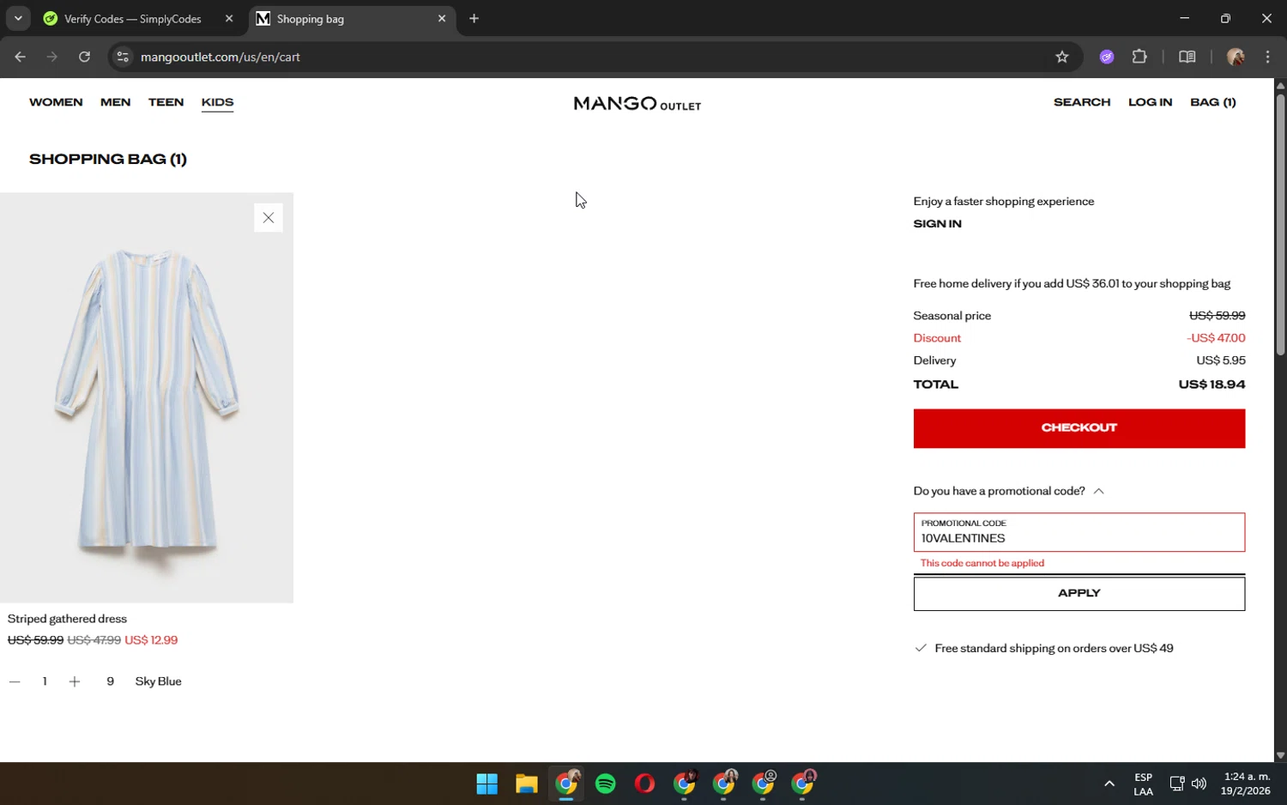Open the active Chrome window taskbar icon
Screen dimensions: 1287x805
(x=566, y=784)
